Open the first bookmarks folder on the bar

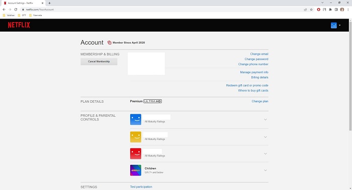pos(9,16)
